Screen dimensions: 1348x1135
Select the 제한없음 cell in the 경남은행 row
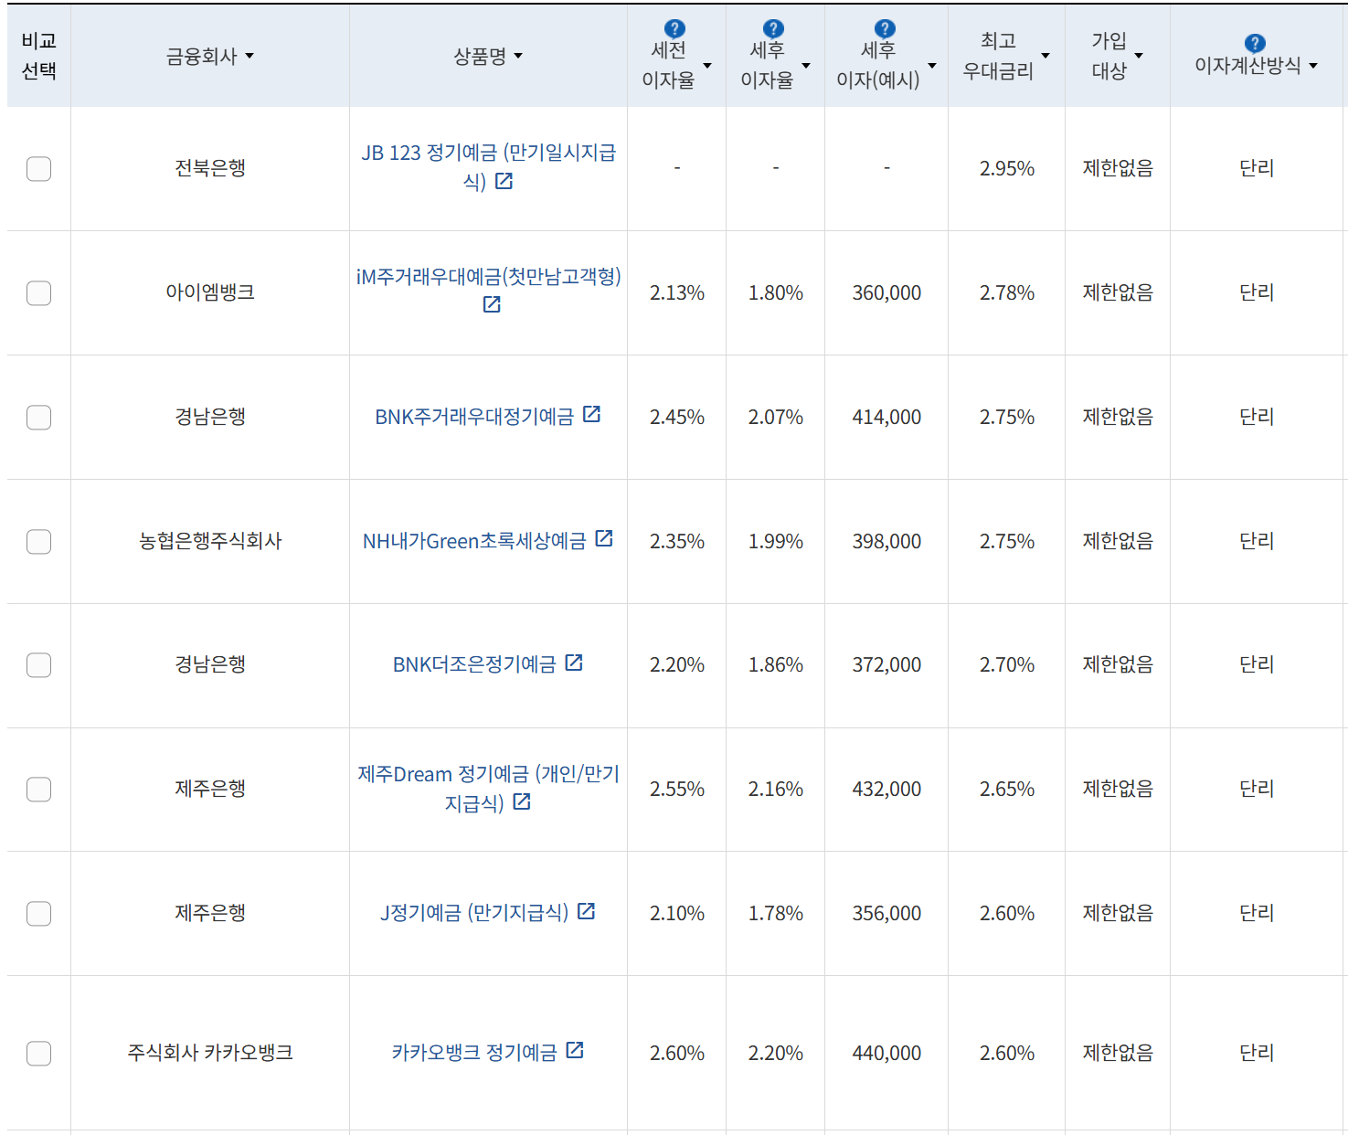point(1117,417)
